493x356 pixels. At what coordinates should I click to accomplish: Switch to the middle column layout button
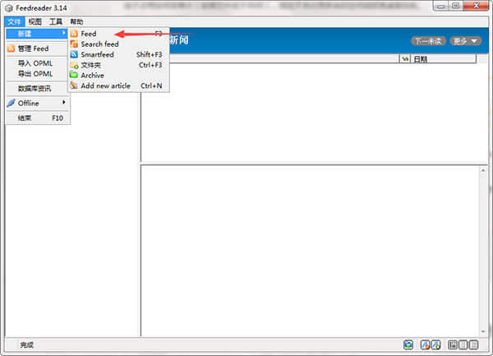pos(463,344)
